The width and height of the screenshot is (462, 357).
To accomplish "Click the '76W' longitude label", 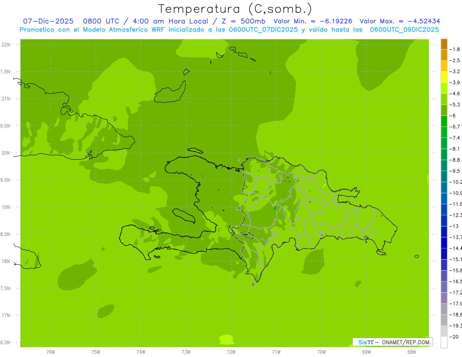I will [50, 352].
